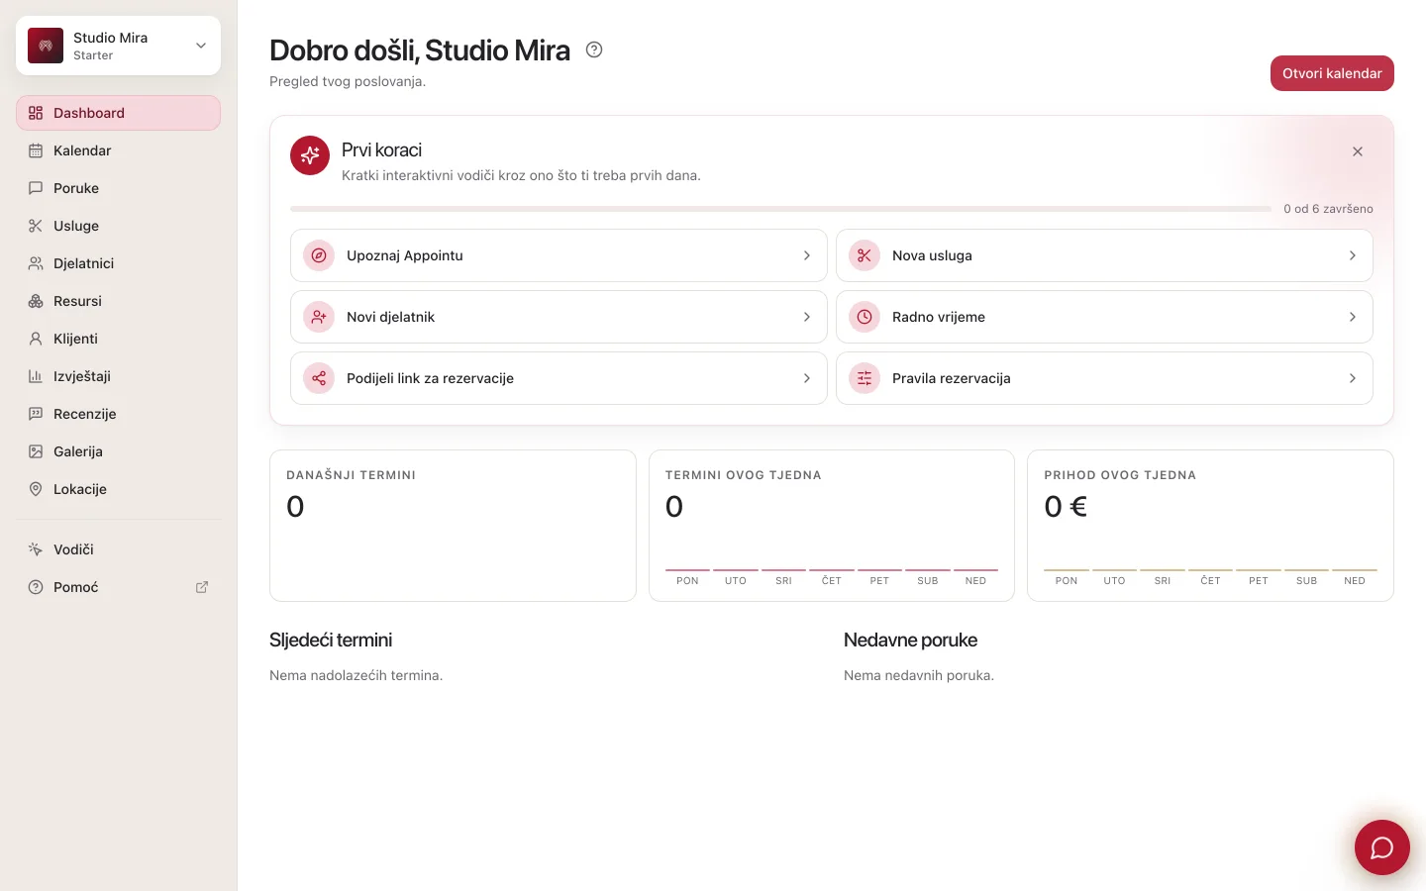Click the sparkle icon in Prvi koraci
The height and width of the screenshot is (891, 1426).
310,155
